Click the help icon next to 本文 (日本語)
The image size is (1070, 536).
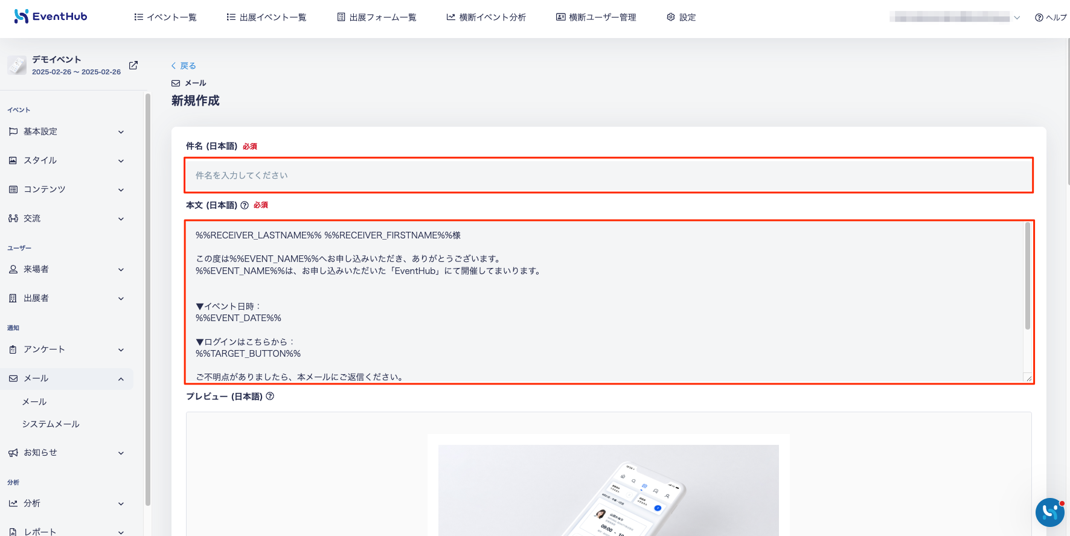(245, 205)
